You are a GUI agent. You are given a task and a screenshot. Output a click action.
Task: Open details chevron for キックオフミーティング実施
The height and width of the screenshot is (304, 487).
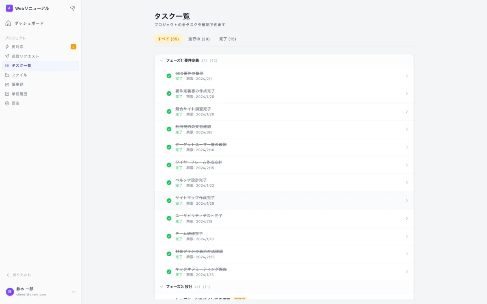pyautogui.click(x=407, y=272)
